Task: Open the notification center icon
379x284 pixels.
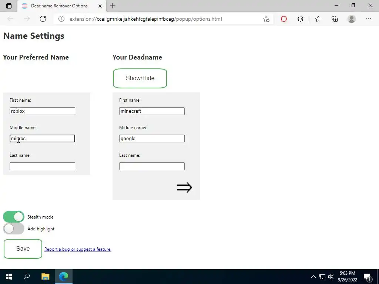Action: (367, 277)
